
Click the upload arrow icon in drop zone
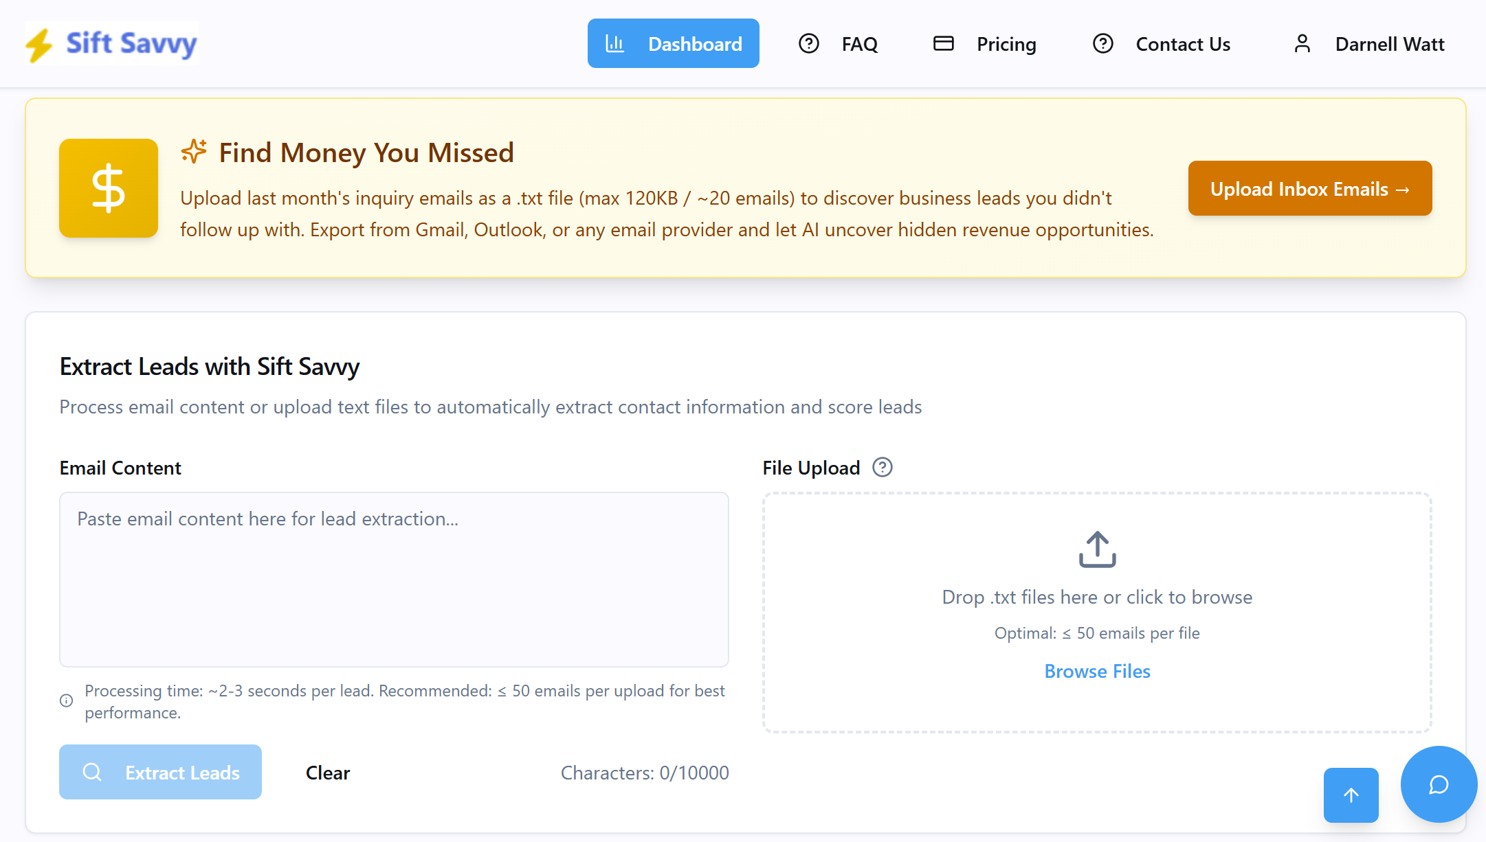click(1097, 549)
